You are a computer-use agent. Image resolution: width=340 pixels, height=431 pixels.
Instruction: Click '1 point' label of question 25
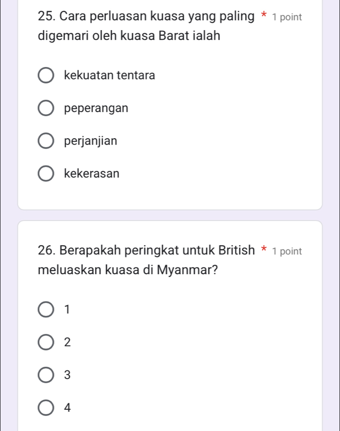pyautogui.click(x=287, y=18)
